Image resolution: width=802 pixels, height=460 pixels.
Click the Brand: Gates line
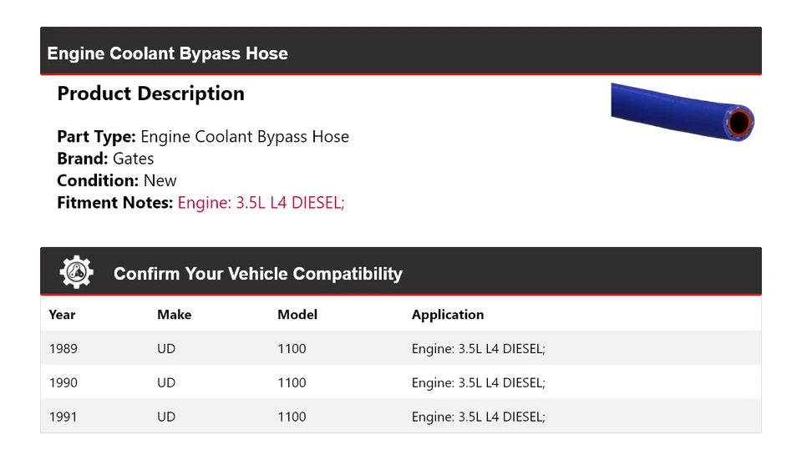coord(105,159)
